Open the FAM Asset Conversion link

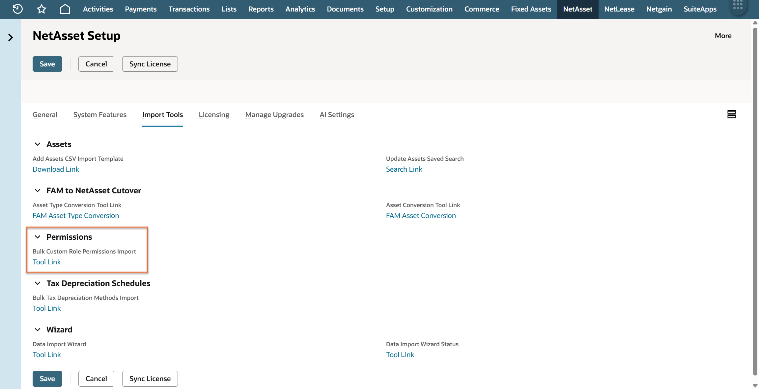click(x=421, y=215)
